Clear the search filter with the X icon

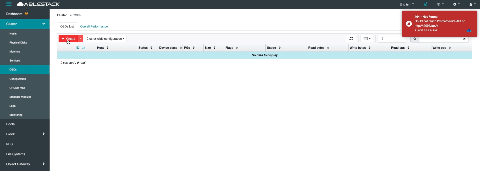pos(464,39)
